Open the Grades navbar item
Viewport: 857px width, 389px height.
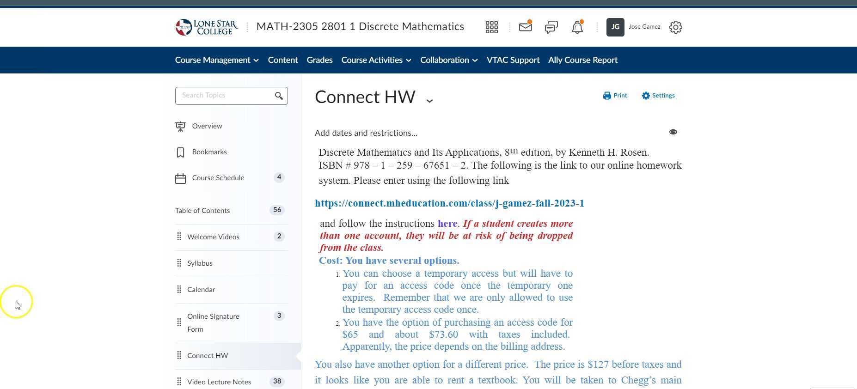320,60
